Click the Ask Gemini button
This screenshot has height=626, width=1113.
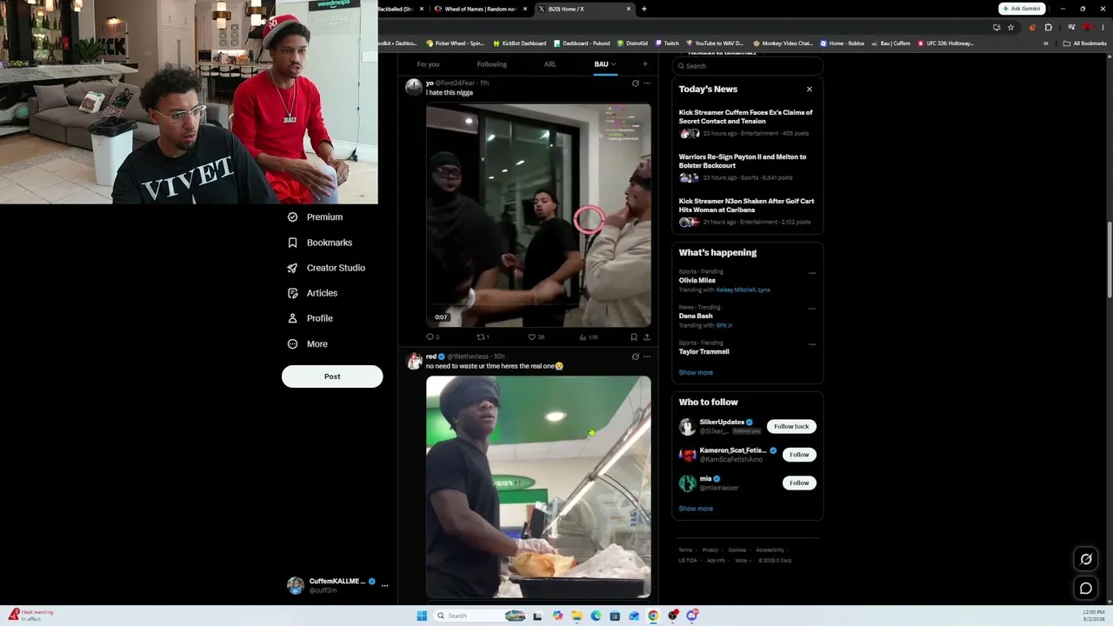coord(1022,9)
